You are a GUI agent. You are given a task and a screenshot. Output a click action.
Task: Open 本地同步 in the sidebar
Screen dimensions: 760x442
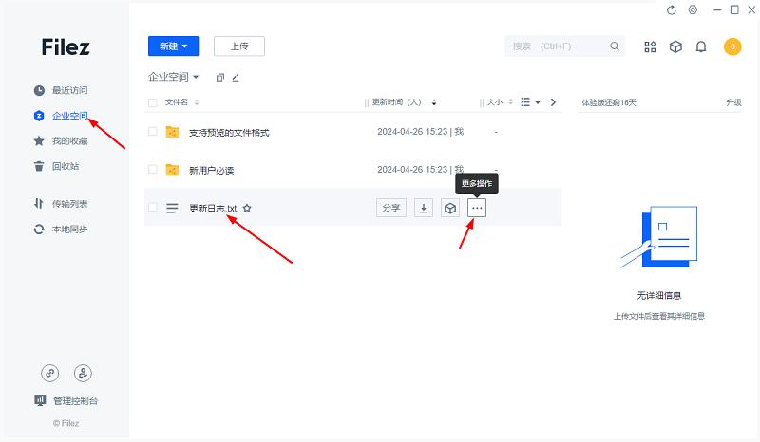[x=61, y=229]
